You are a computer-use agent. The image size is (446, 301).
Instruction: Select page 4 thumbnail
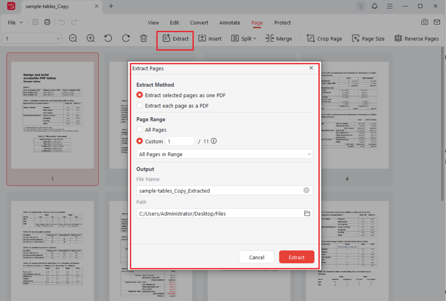click(347, 119)
